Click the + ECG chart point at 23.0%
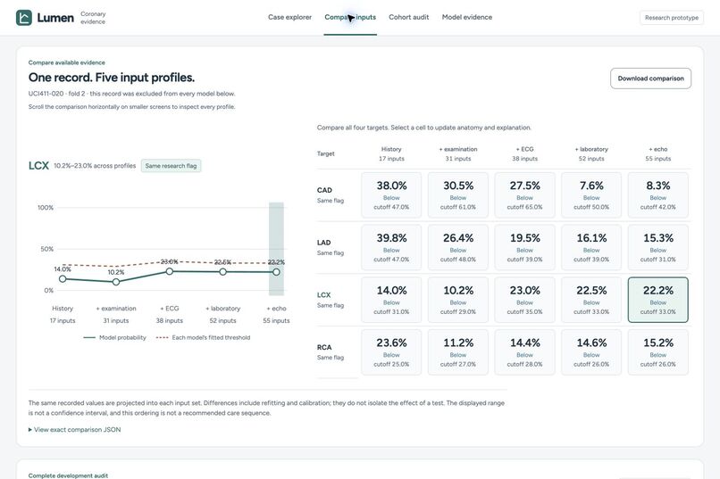Viewport: 720px width, 479px height. pos(170,271)
